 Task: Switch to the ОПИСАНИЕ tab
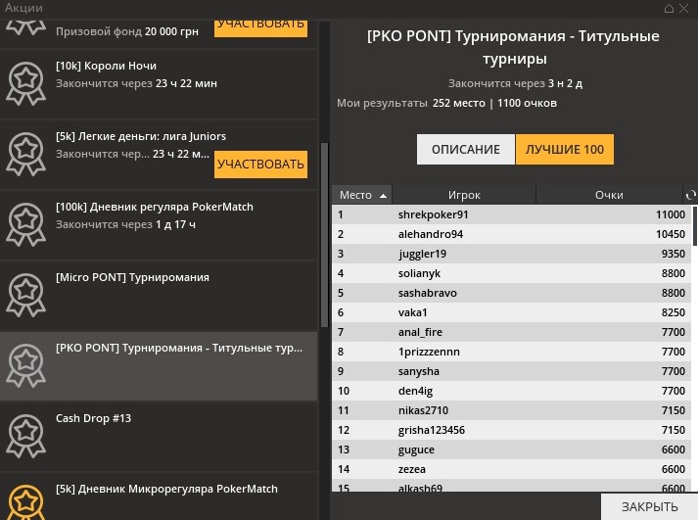tap(466, 150)
